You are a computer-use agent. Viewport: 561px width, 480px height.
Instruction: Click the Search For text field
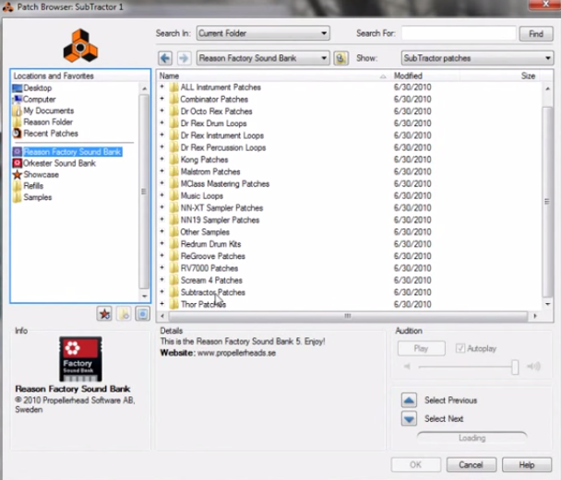pyautogui.click(x=459, y=33)
